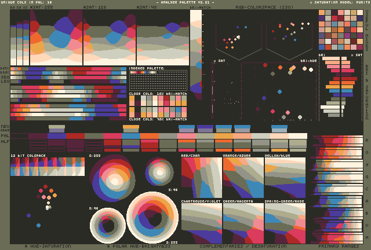Pick the bright orange swatch in PAL row
The width and height of the screenshot is (371, 250).
click(x=150, y=136)
